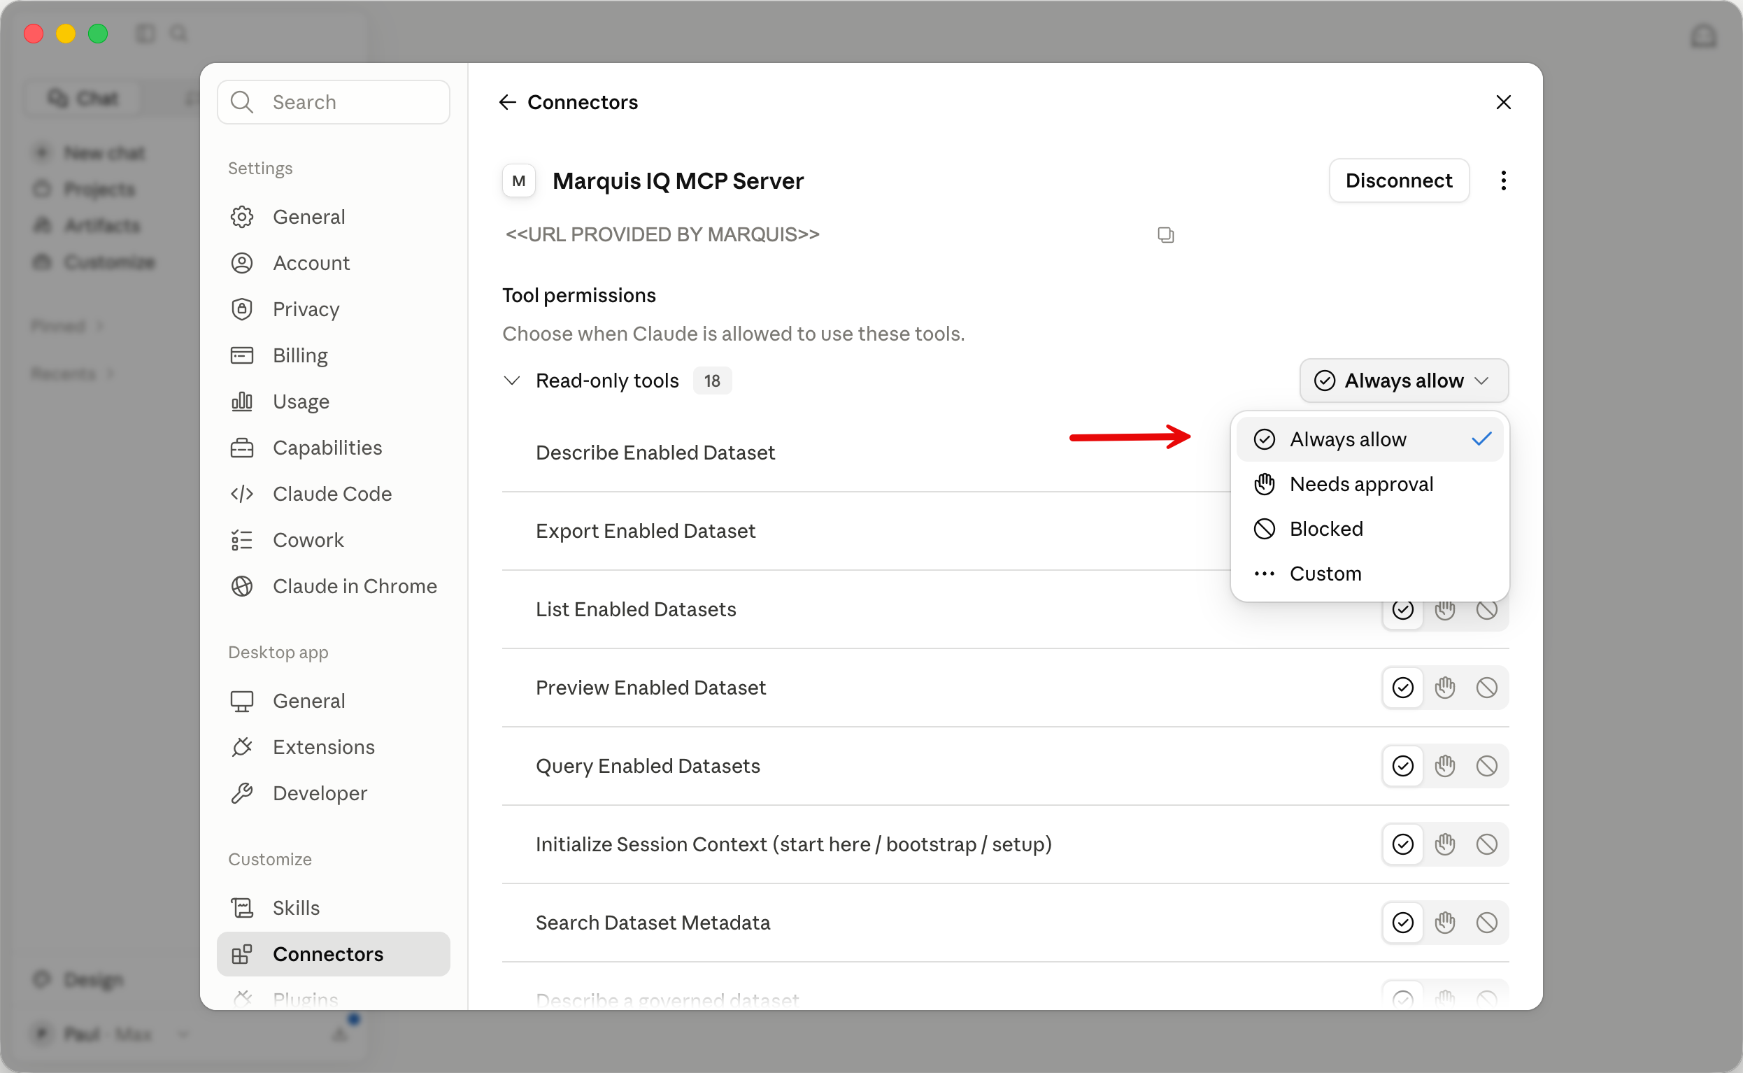Go to Privacy settings
The width and height of the screenshot is (1743, 1073).
334,308
